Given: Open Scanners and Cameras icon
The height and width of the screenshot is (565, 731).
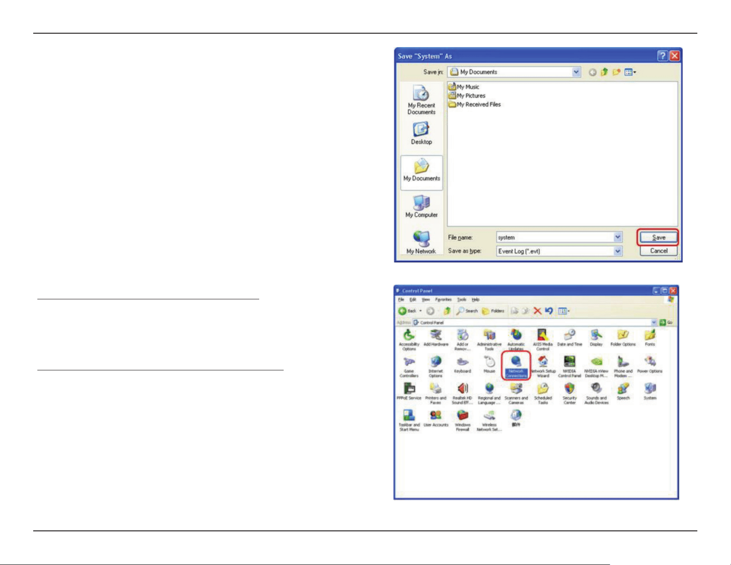Looking at the screenshot, I should [516, 393].
